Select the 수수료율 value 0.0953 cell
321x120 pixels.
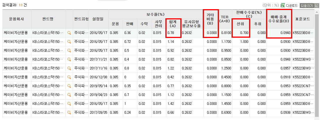point(279,86)
